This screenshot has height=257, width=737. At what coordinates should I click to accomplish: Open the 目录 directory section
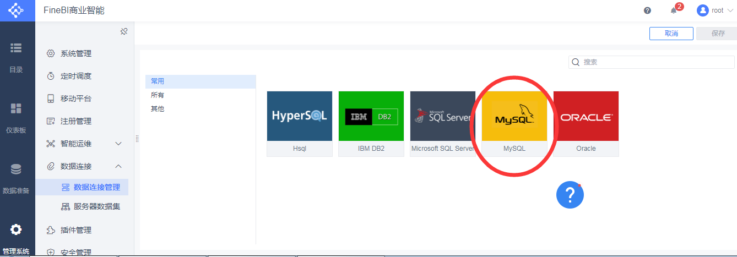coord(17,57)
